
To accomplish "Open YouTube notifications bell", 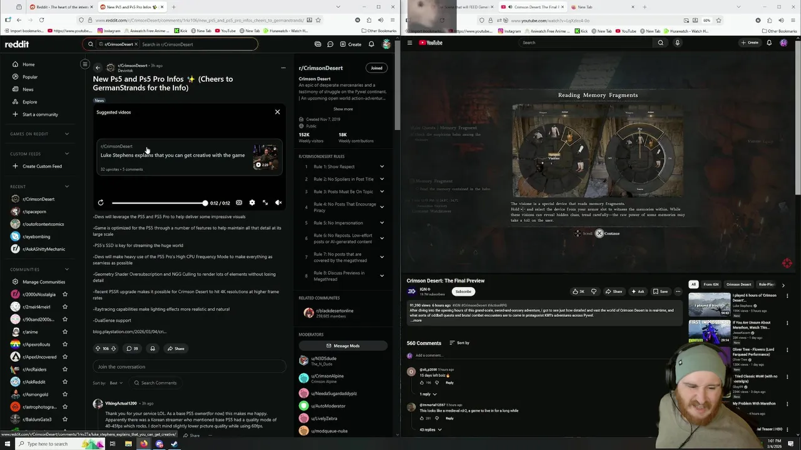I will 769,42.
